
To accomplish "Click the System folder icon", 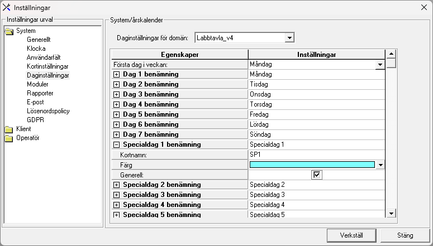I will click(9, 31).
